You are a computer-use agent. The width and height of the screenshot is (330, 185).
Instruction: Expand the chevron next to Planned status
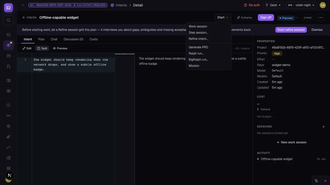point(297,18)
